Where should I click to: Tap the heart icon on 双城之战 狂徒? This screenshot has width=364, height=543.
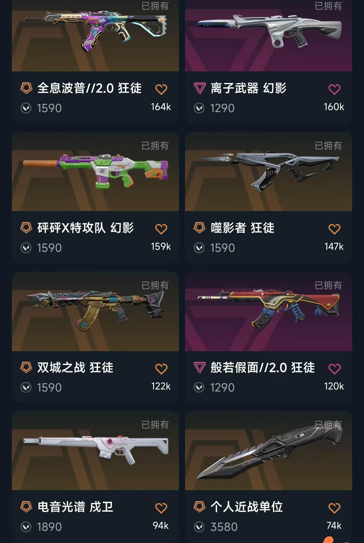coord(161,369)
